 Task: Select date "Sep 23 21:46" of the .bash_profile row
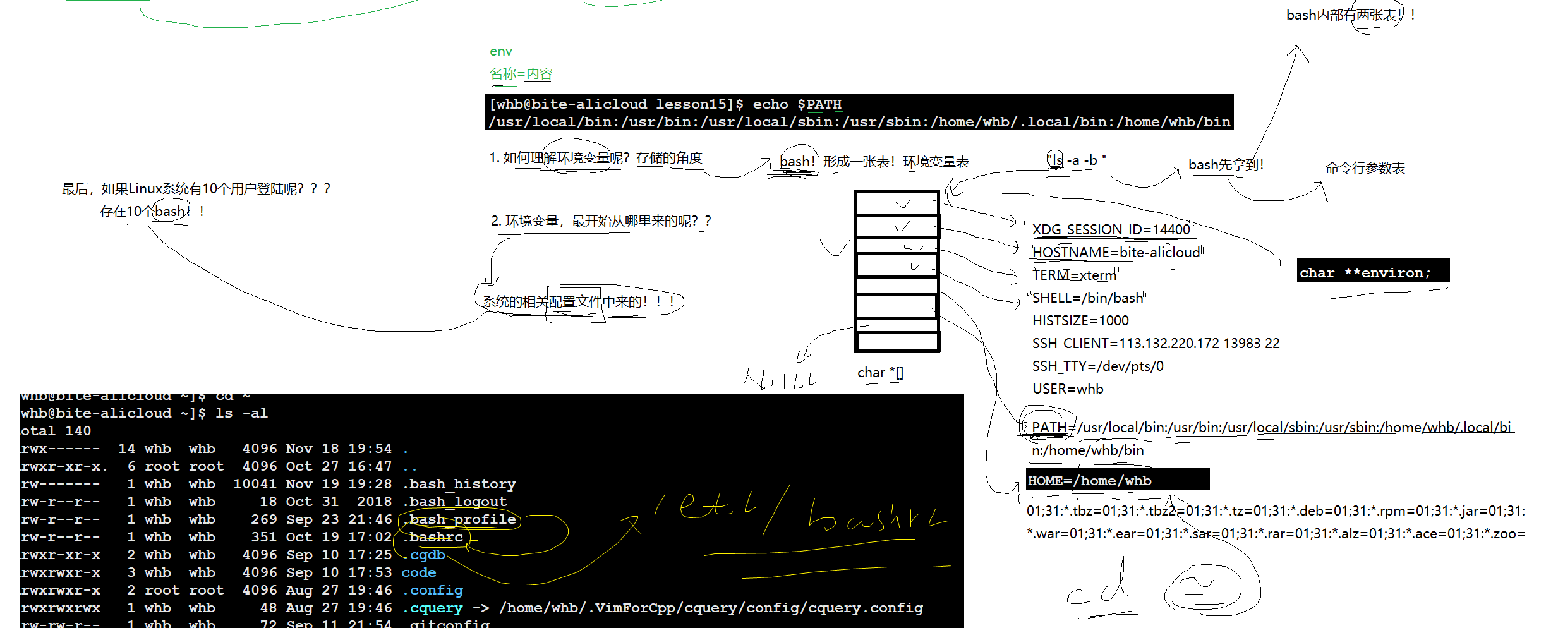coord(339,519)
